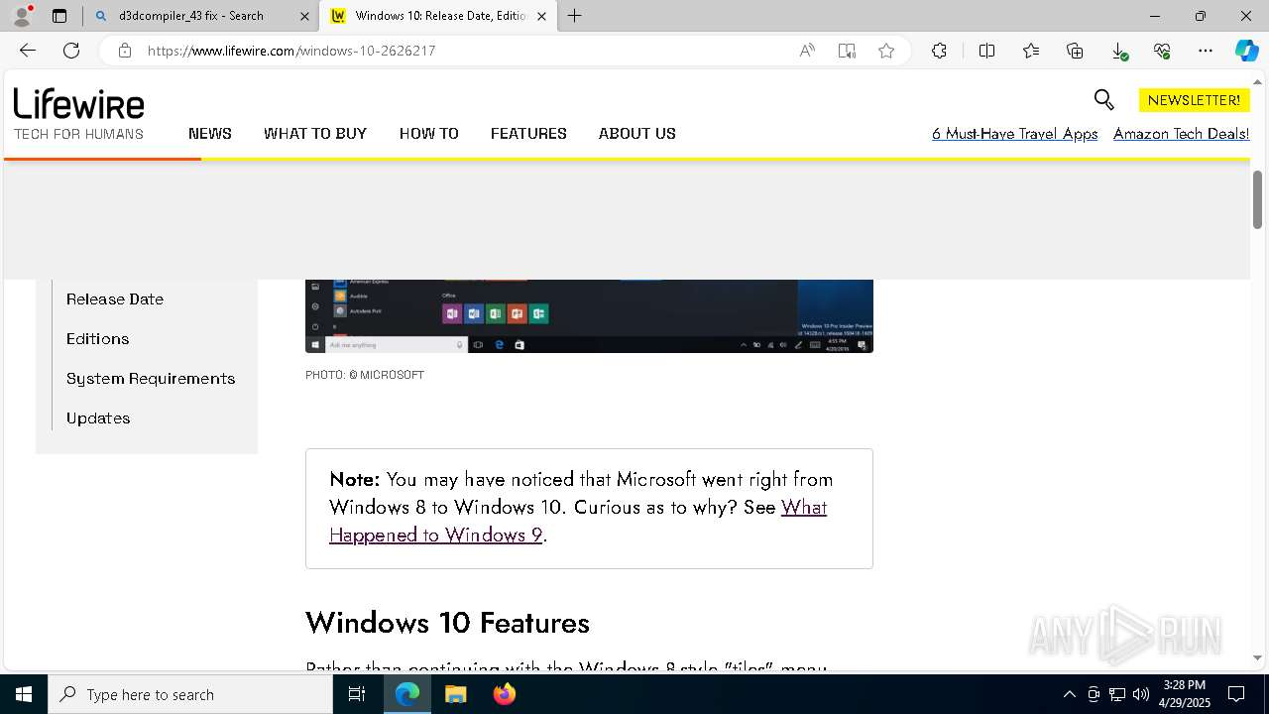Open the NEWS menu

tap(210, 133)
